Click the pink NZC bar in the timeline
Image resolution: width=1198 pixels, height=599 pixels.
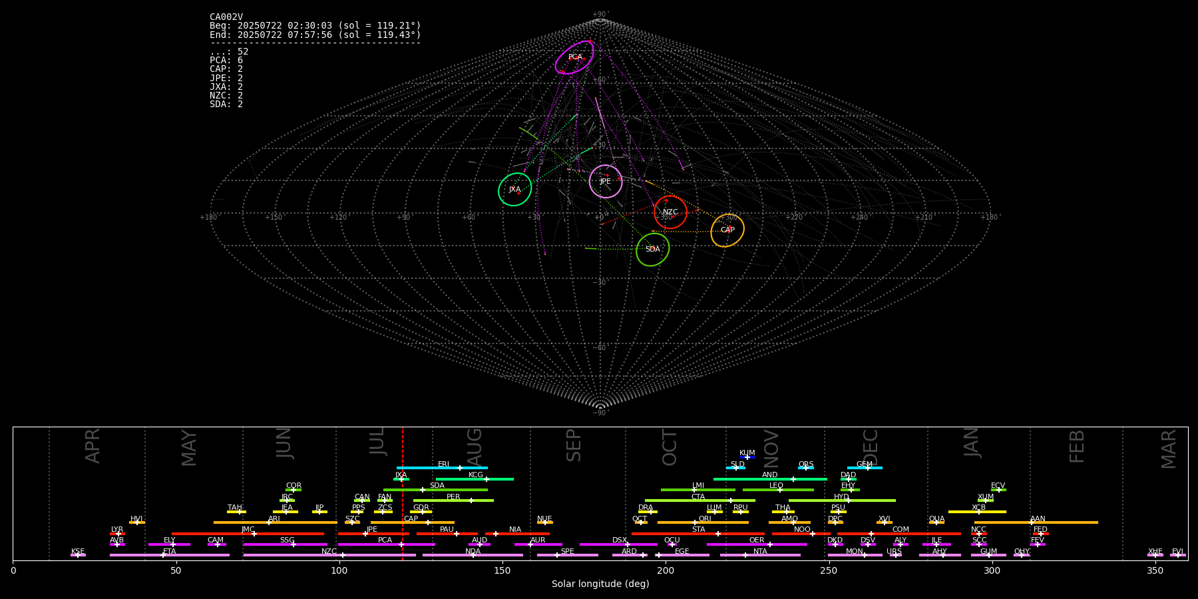[329, 555]
